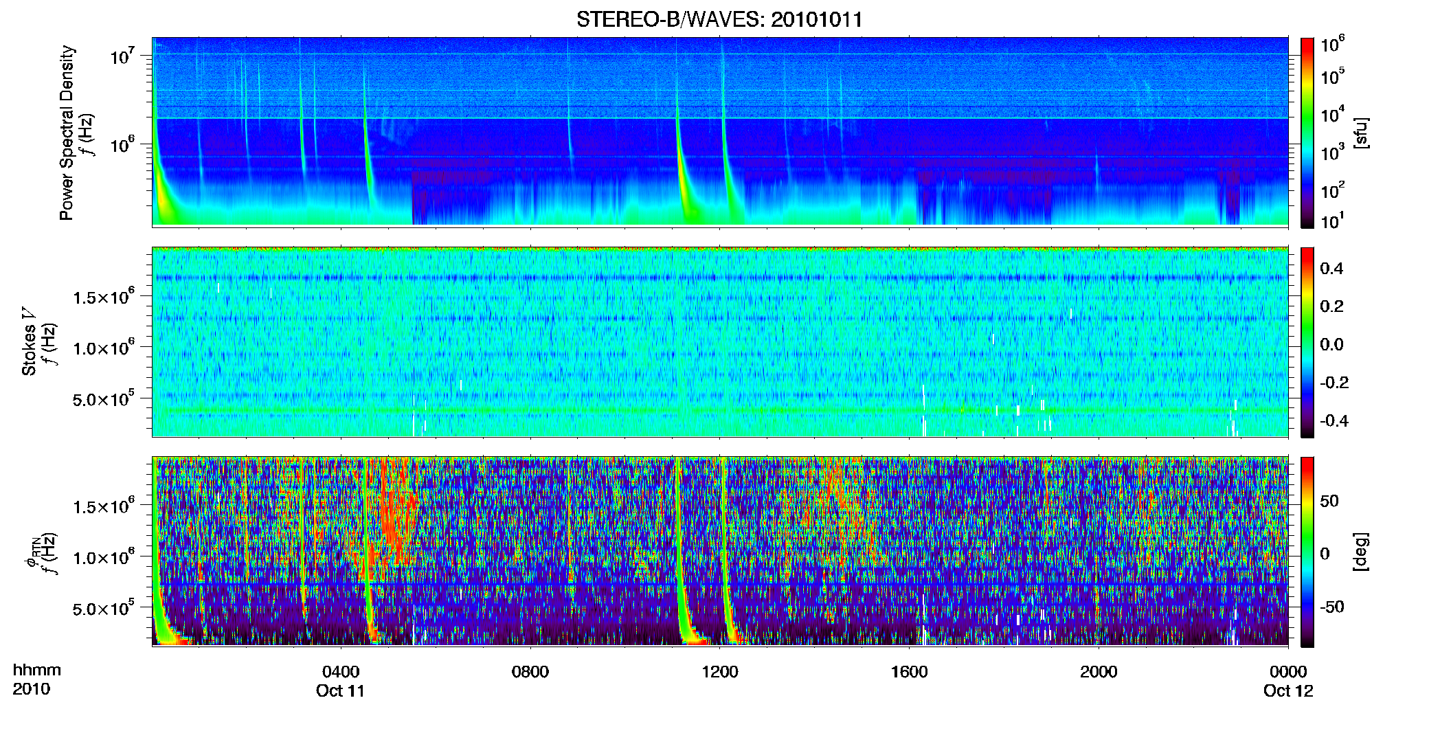Click the 50 value on degrees color bar
The image size is (1440, 742).
point(1329,501)
